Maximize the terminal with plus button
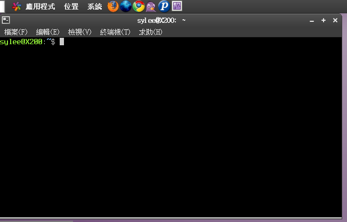 coord(324,20)
